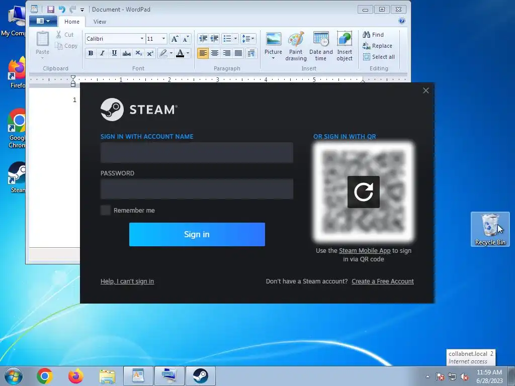
Task: Open Chrome from the taskbar
Action: pyautogui.click(x=45, y=376)
